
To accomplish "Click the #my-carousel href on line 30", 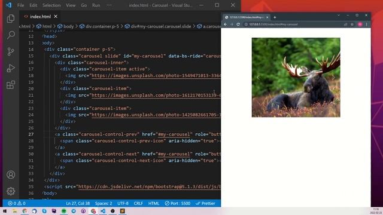I will (174, 154).
